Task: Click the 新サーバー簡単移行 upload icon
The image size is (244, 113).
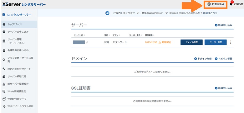Action: (4, 84)
